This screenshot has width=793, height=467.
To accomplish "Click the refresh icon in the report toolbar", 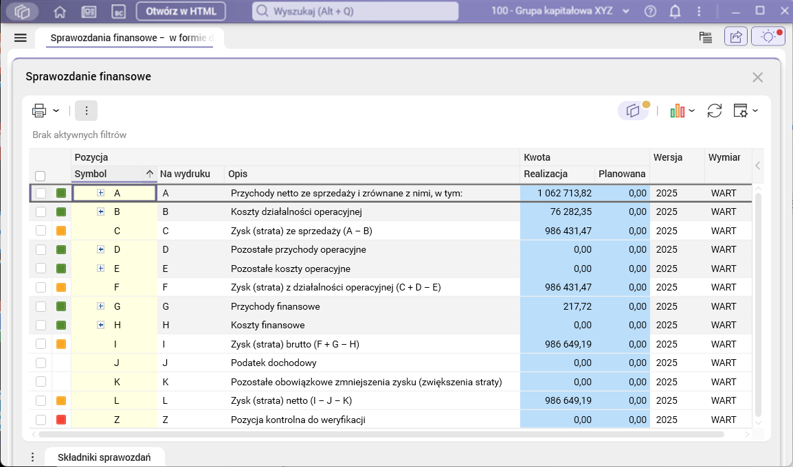I will click(715, 111).
